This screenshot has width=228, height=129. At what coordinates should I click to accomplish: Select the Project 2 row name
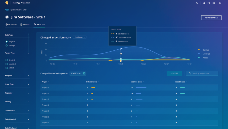coord(45,93)
